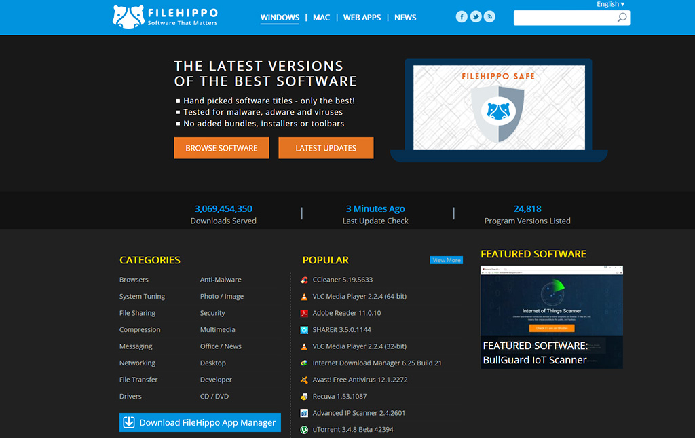
Task: Open FileHippo's Facebook page
Action: 462,16
